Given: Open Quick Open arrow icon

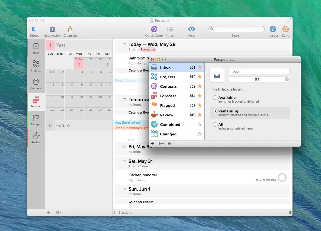Looking at the screenshot, I should tap(154, 29).
